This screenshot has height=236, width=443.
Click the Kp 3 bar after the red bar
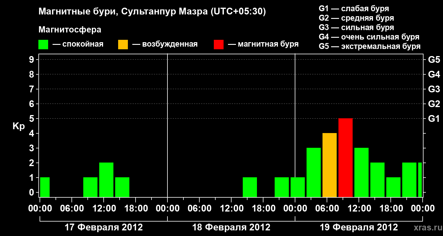tap(361, 172)
